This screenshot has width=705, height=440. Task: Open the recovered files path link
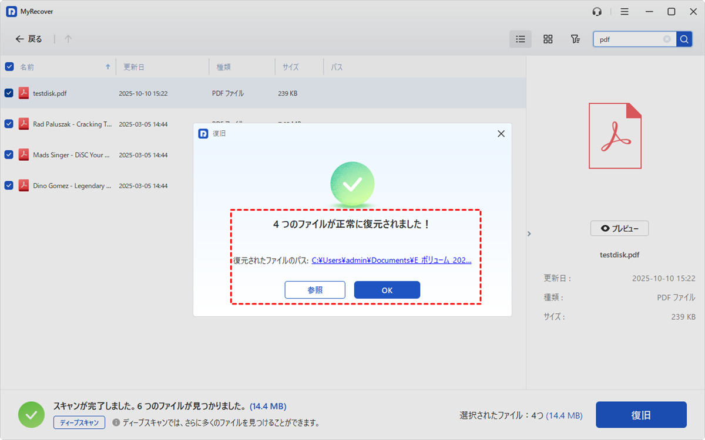point(391,260)
